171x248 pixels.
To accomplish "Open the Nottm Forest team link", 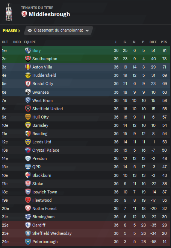I will (44, 208).
